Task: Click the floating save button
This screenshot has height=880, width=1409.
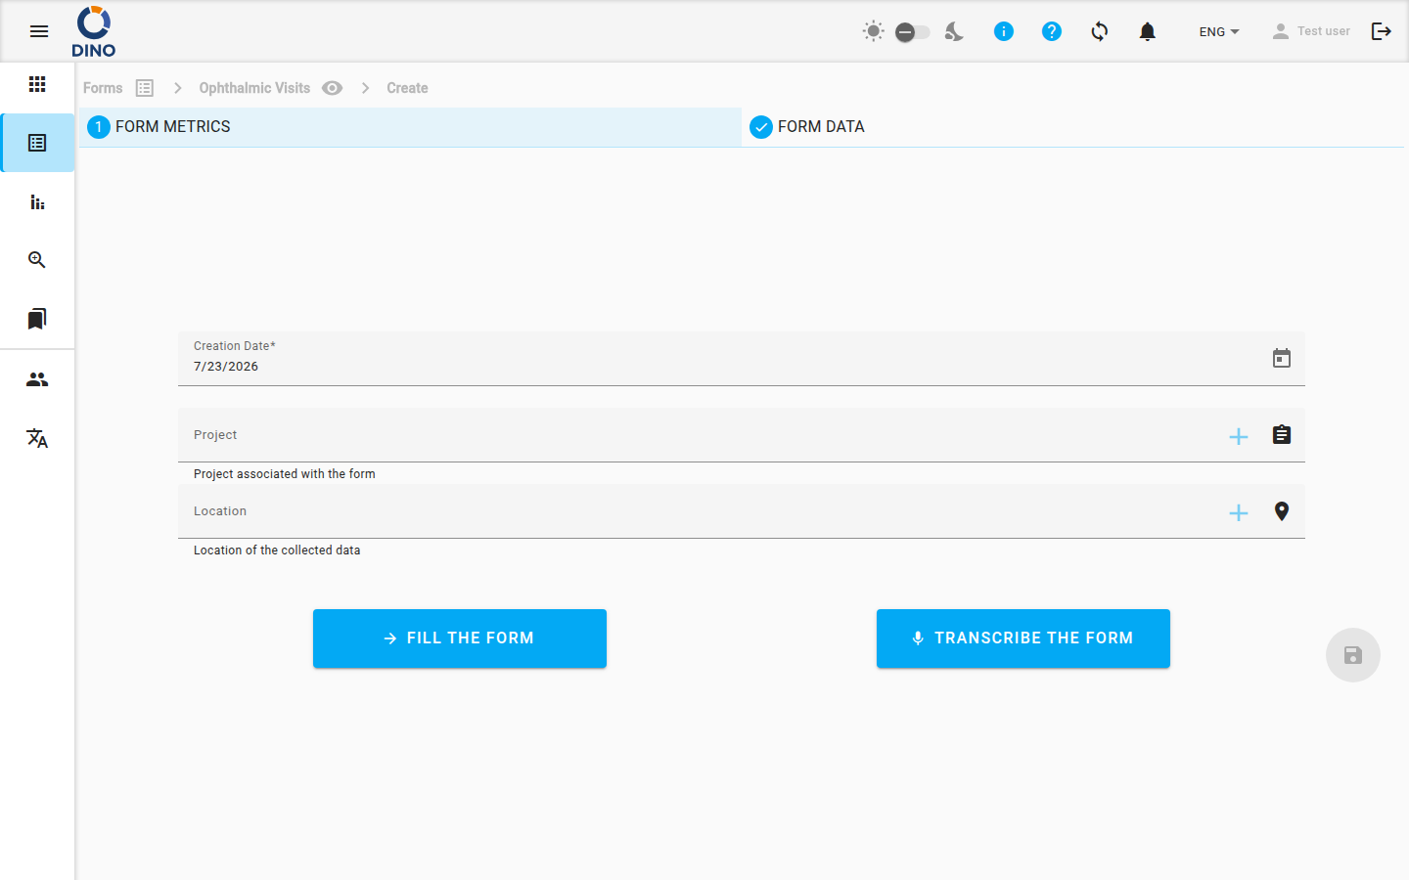Action: [1353, 655]
